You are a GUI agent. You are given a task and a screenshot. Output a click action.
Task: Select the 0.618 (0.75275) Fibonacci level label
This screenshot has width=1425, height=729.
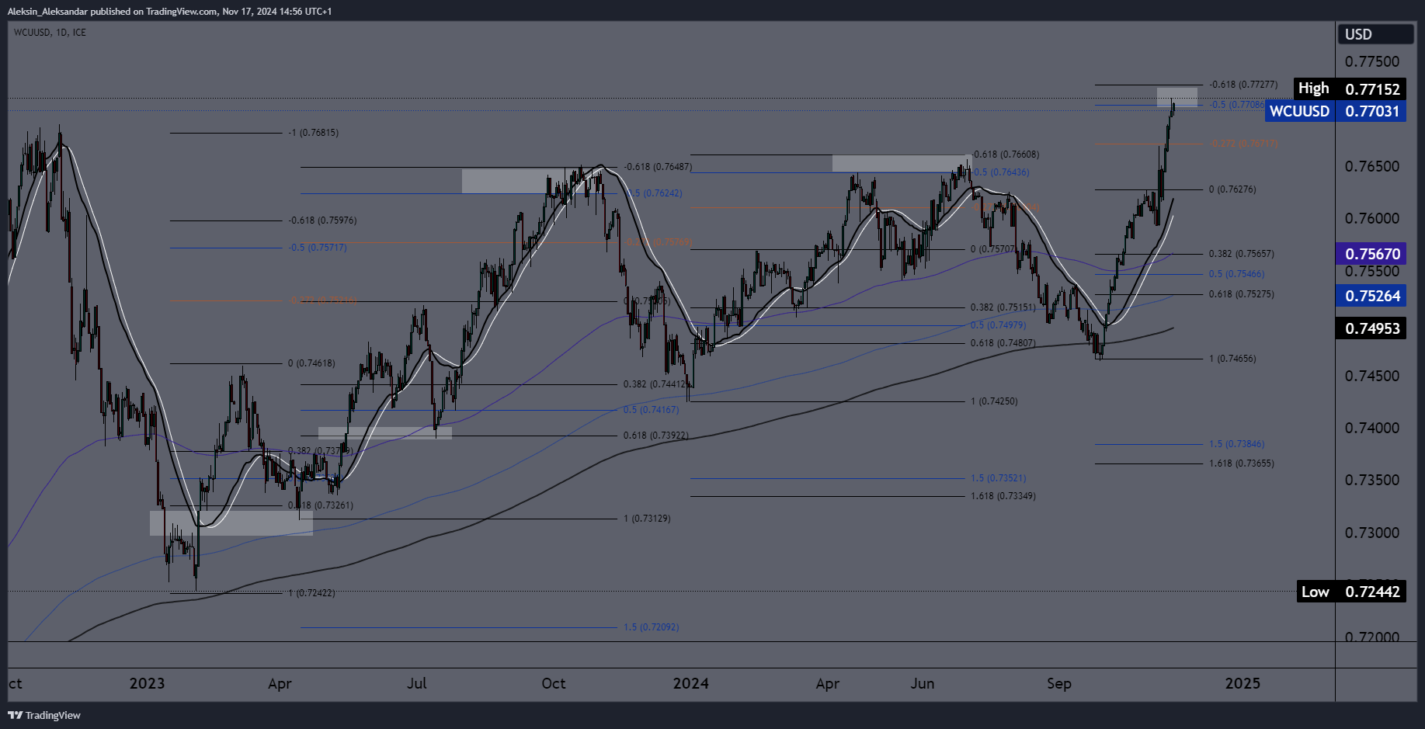pyautogui.click(x=1241, y=294)
